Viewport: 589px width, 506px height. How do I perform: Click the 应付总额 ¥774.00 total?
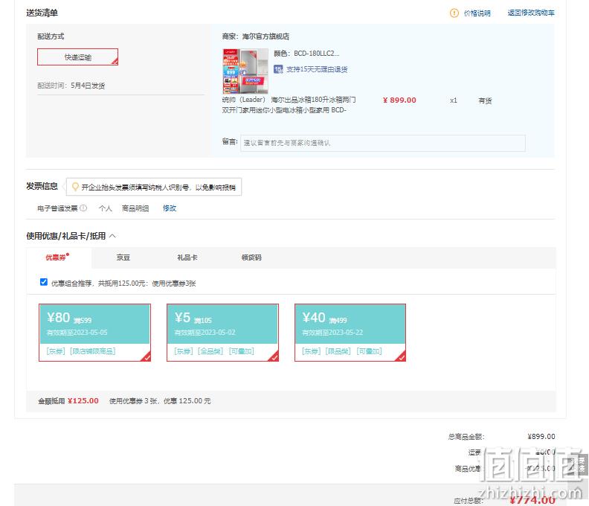pos(532,499)
